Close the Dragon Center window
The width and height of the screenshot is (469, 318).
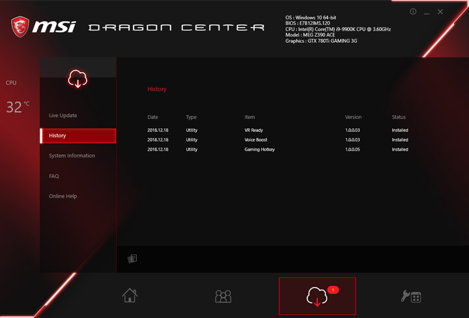click(440, 12)
